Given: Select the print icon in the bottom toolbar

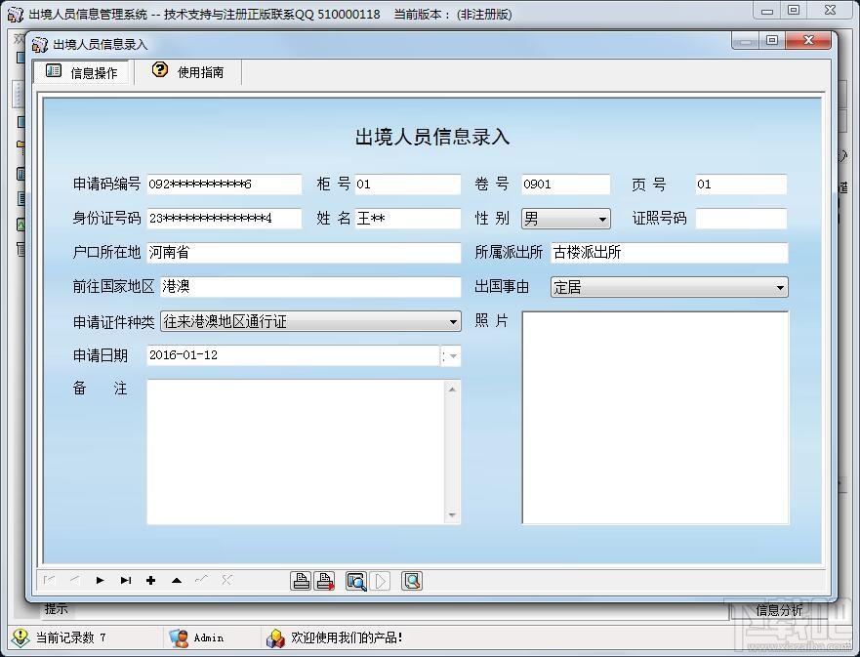Looking at the screenshot, I should (x=302, y=580).
